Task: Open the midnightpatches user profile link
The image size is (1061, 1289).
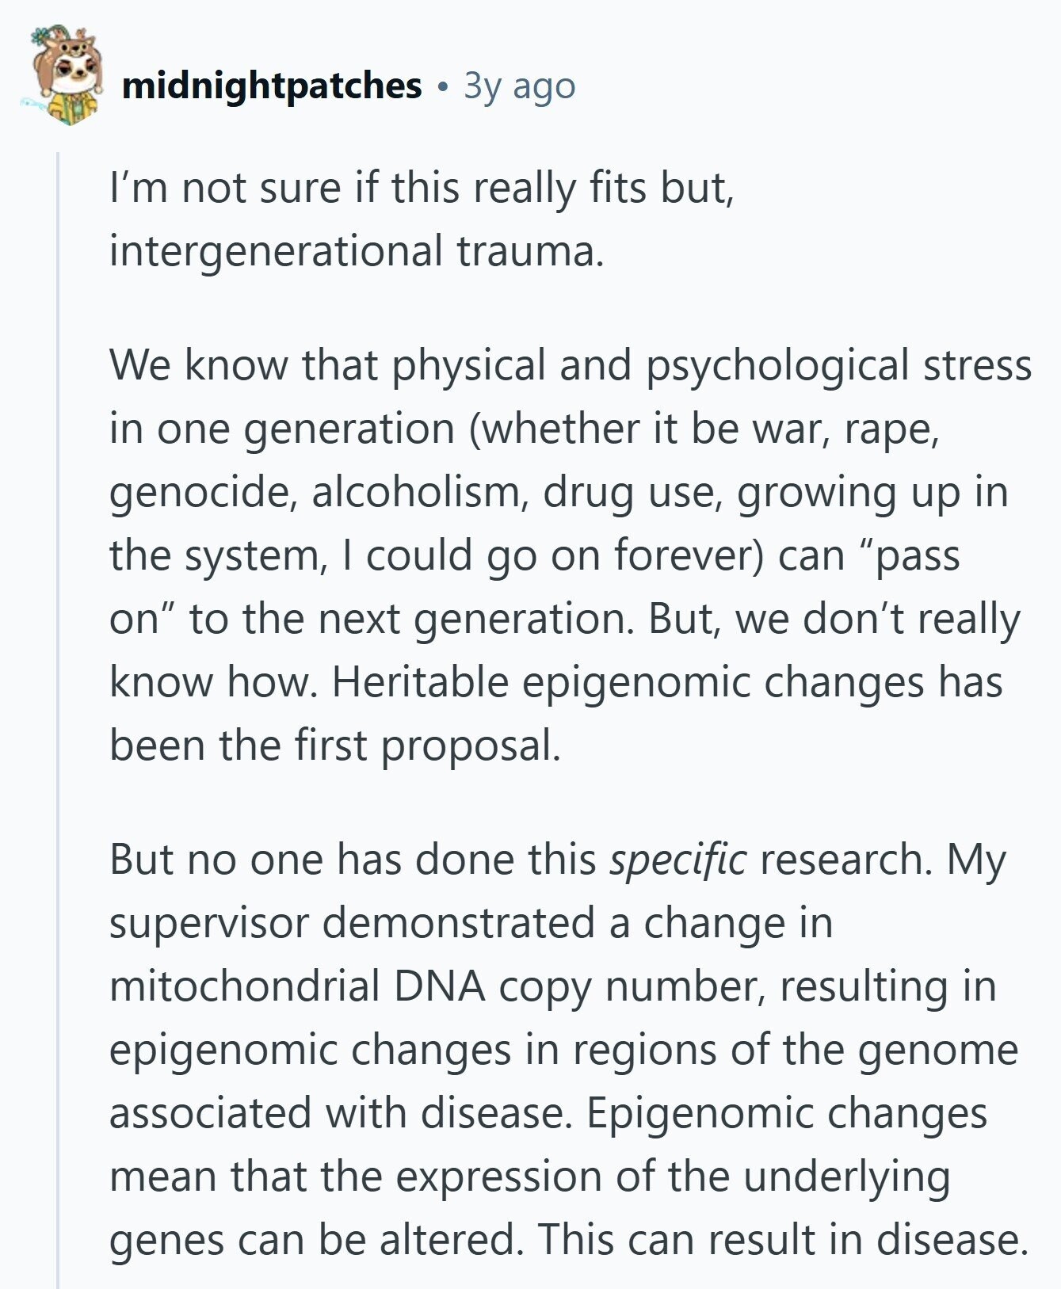Action: (272, 86)
